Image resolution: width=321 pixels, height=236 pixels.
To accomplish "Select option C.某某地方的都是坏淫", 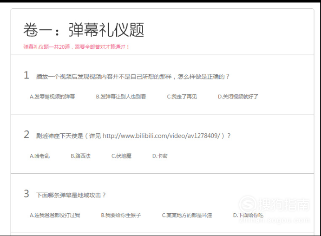I will [x=187, y=216].
